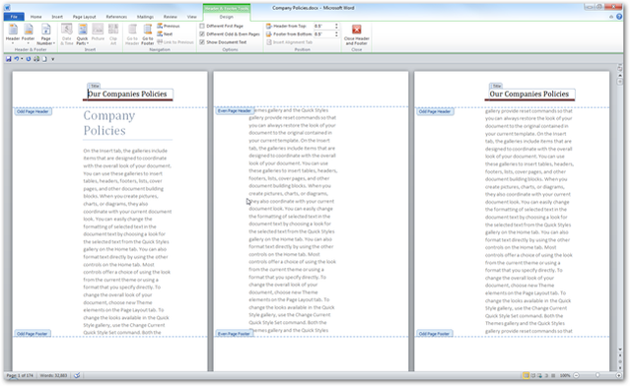Select Header & Footer Tools Design tab
The image size is (630, 386).
[226, 17]
